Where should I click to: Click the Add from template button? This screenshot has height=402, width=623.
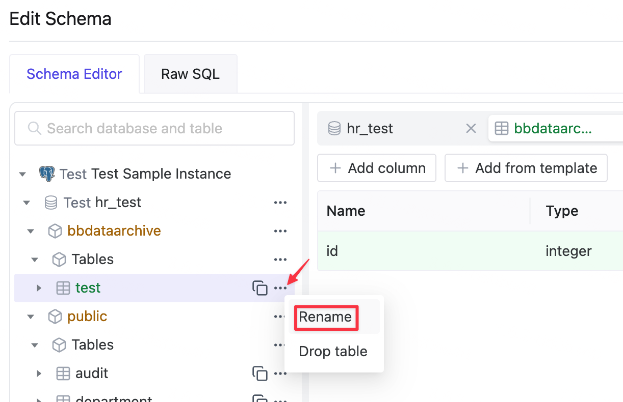point(526,168)
